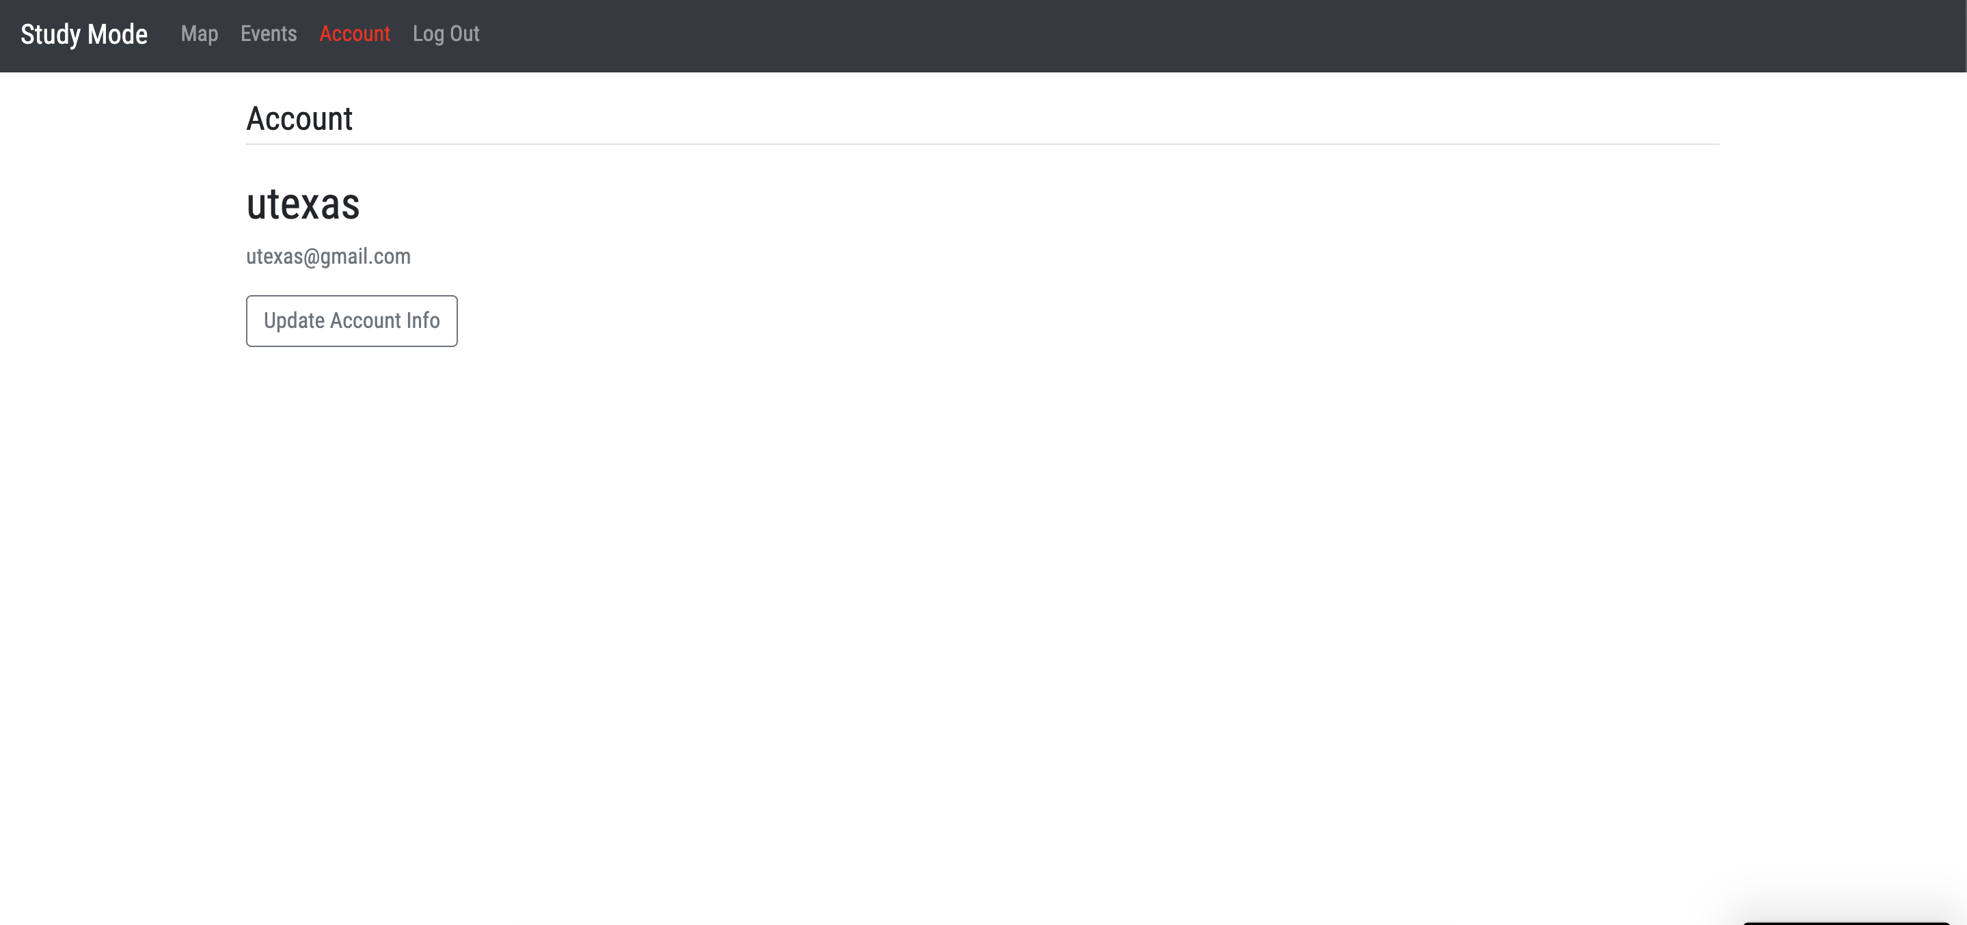1967x925 pixels.
Task: Sign out using the Log Out link
Action: (x=446, y=34)
